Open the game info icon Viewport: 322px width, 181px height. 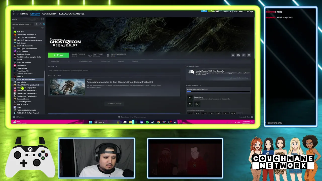point(244,55)
